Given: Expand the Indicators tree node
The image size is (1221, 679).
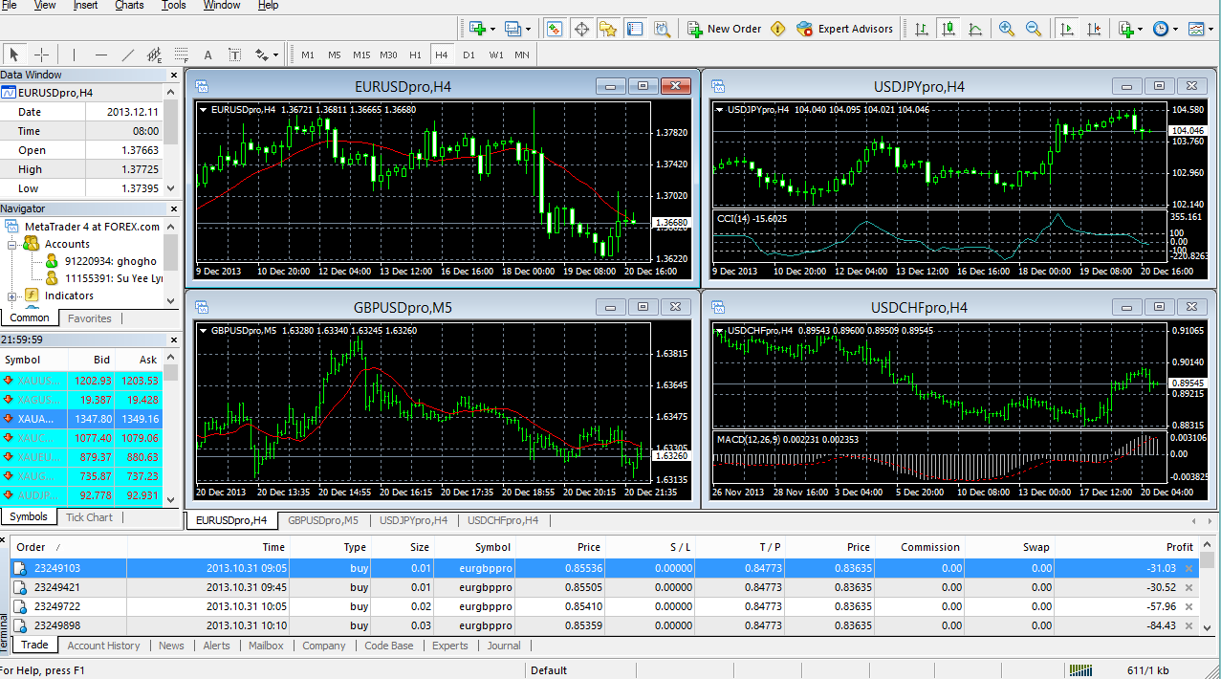Looking at the screenshot, I should coord(11,296).
